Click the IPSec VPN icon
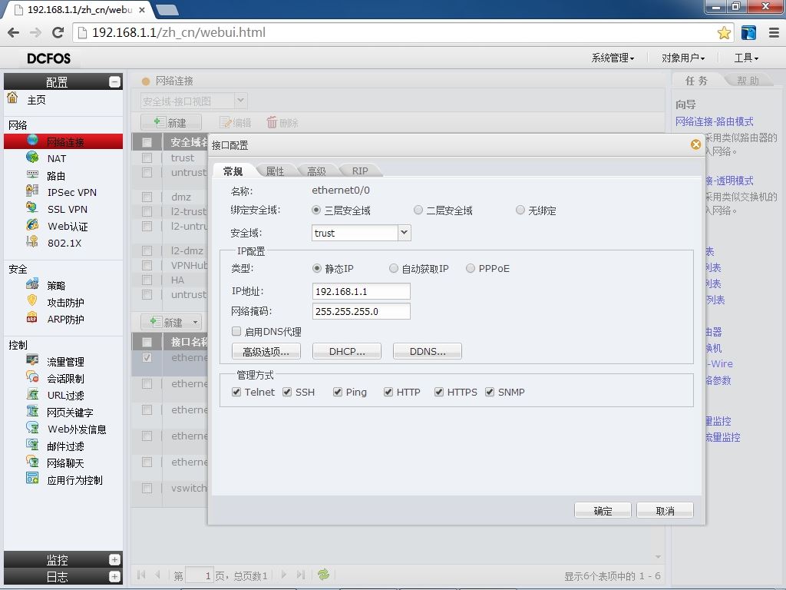786x590 pixels. coord(32,191)
